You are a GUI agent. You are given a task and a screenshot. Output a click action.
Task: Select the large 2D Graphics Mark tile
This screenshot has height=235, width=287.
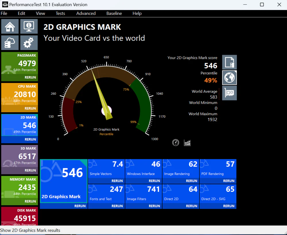tap(64, 181)
